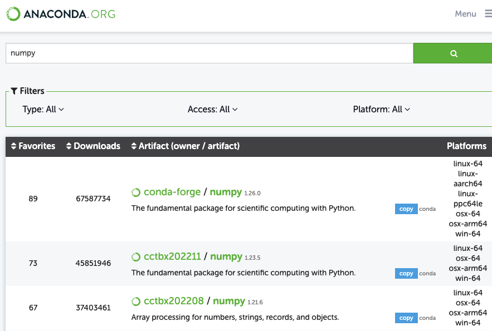Viewport: 492px width, 331px height.
Task: Click the Menu text link
Action: (465, 14)
